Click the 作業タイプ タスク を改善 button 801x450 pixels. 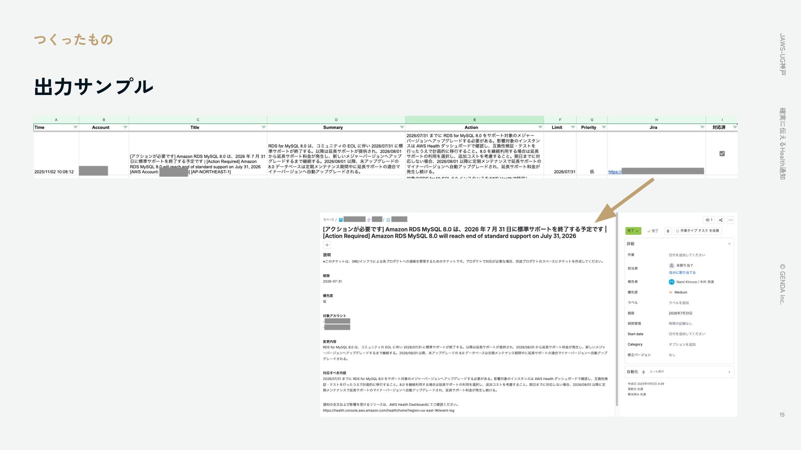click(x=697, y=231)
